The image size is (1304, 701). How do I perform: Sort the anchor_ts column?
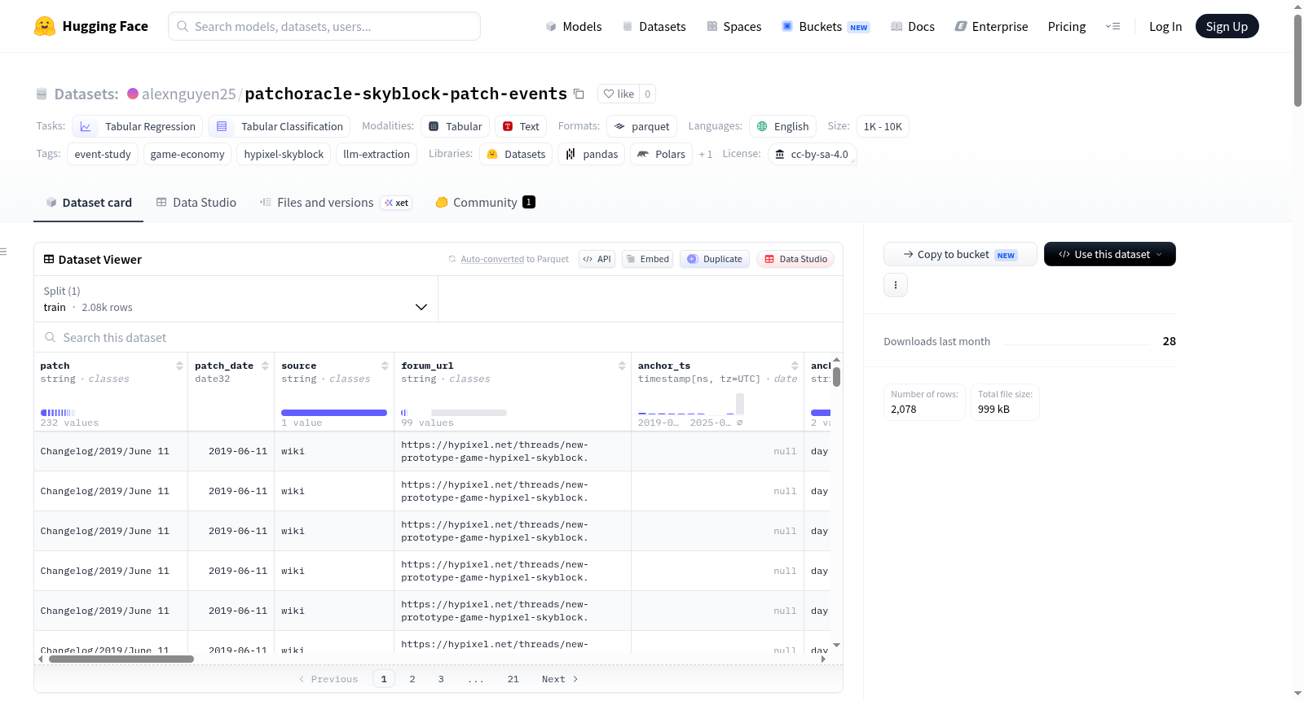795,366
